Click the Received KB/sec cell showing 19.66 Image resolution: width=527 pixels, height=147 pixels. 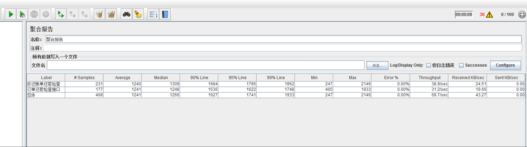coord(468,89)
